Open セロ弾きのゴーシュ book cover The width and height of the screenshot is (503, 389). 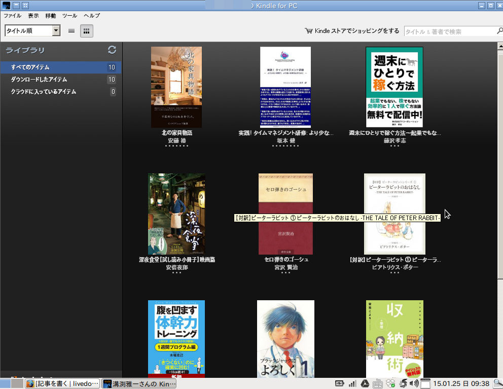click(285, 214)
